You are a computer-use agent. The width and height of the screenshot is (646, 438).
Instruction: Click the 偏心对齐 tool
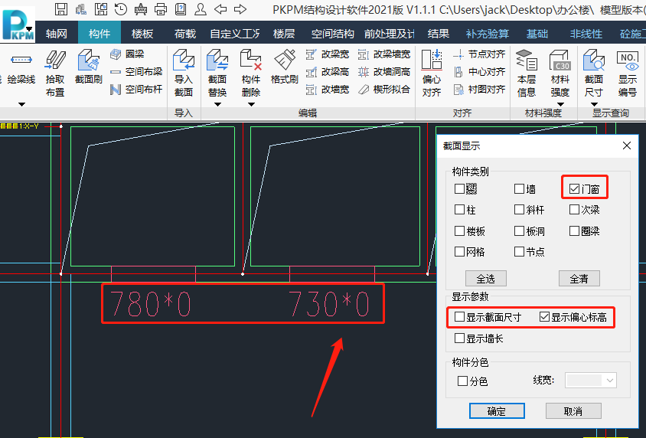click(x=432, y=74)
